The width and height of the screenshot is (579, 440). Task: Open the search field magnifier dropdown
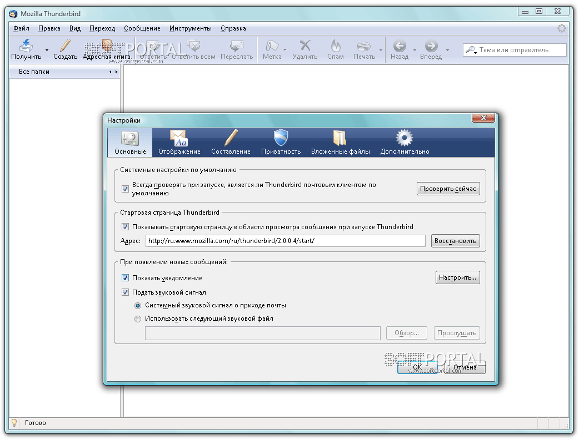click(471, 50)
